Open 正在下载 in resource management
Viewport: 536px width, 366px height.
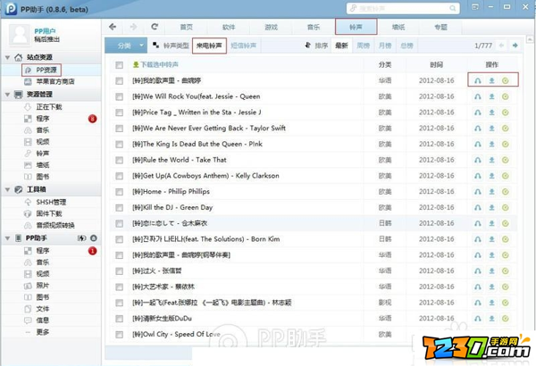pos(49,107)
